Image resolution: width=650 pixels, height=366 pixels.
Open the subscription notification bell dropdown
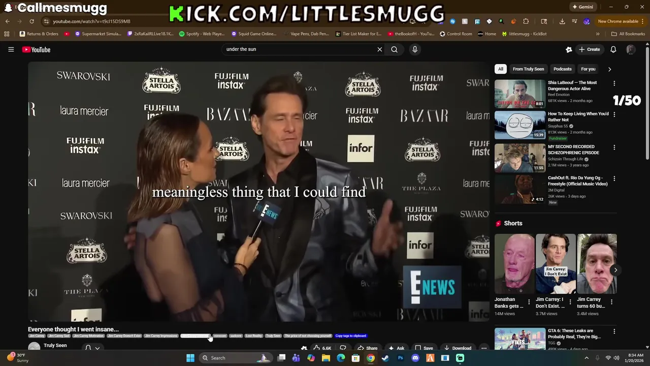[x=92, y=348]
